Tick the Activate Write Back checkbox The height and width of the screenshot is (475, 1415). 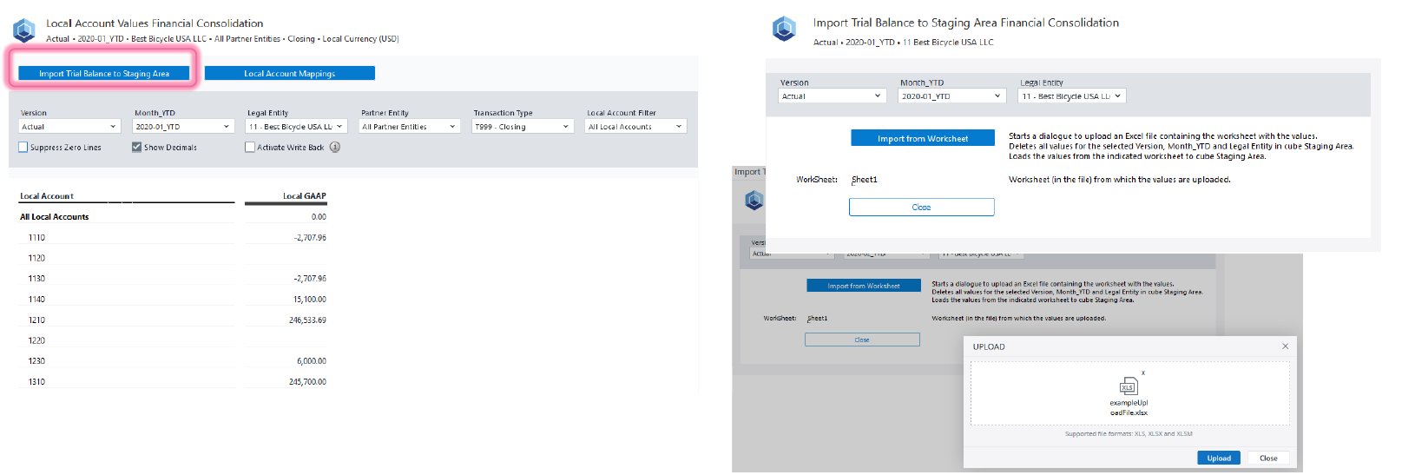coord(250,148)
